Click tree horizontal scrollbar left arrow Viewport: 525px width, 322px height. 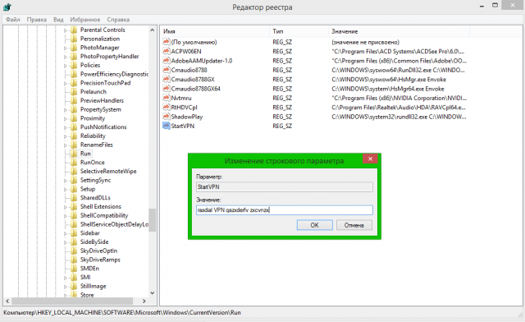point(7,301)
